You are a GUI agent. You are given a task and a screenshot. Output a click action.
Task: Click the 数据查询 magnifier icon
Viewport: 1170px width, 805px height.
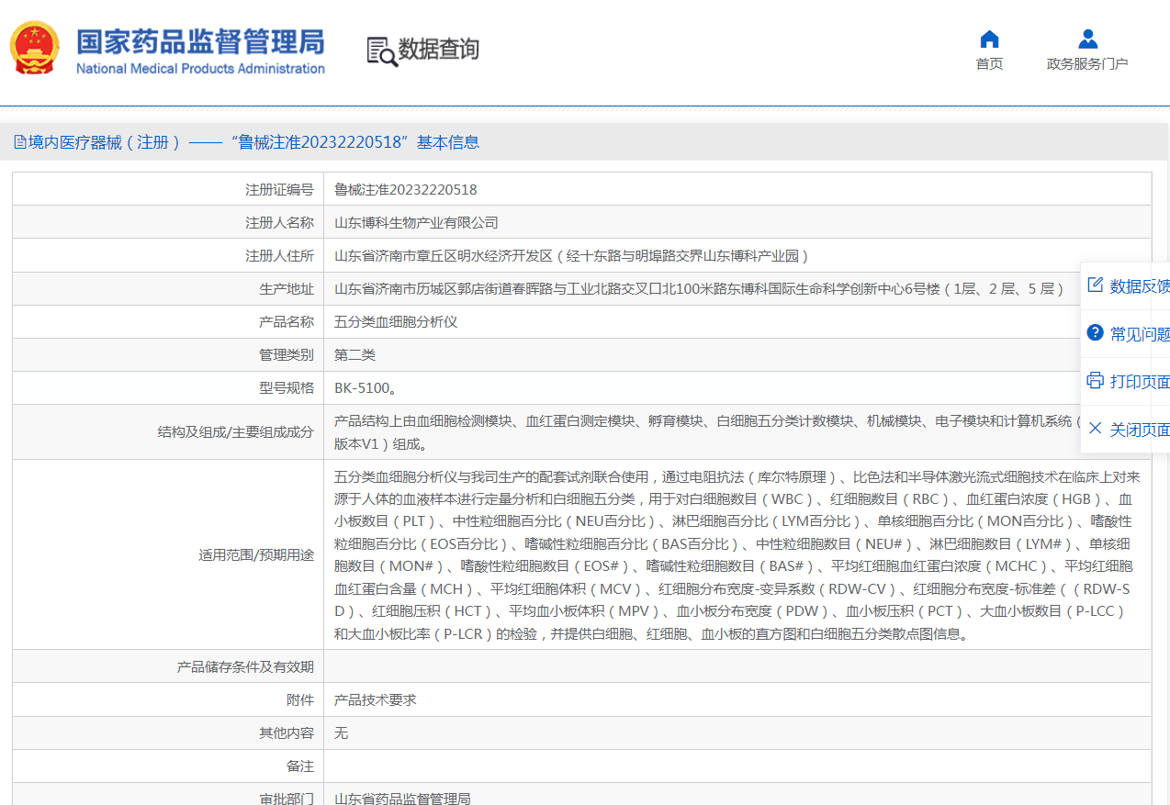tap(382, 51)
